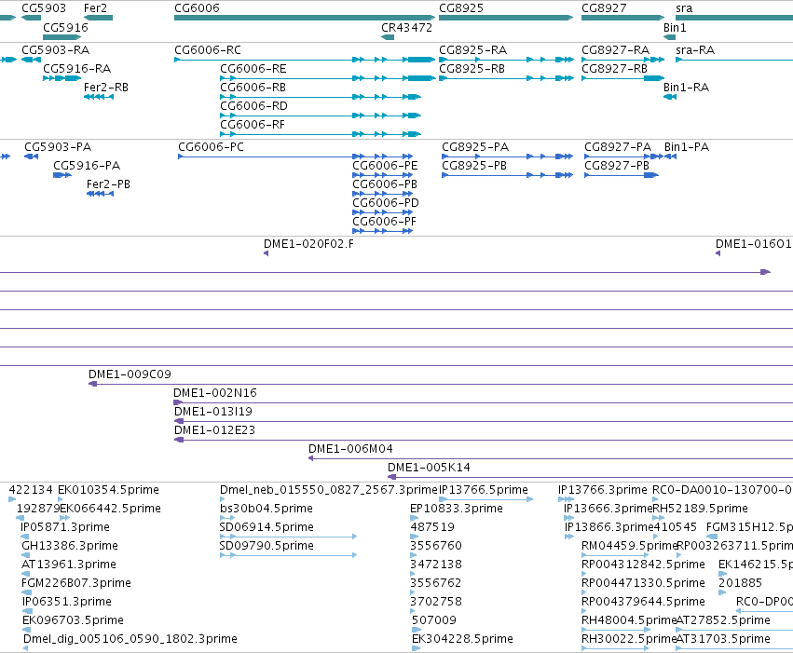The image size is (793, 653).
Task: Select EST RM04459.5prime
Action: pos(629,547)
